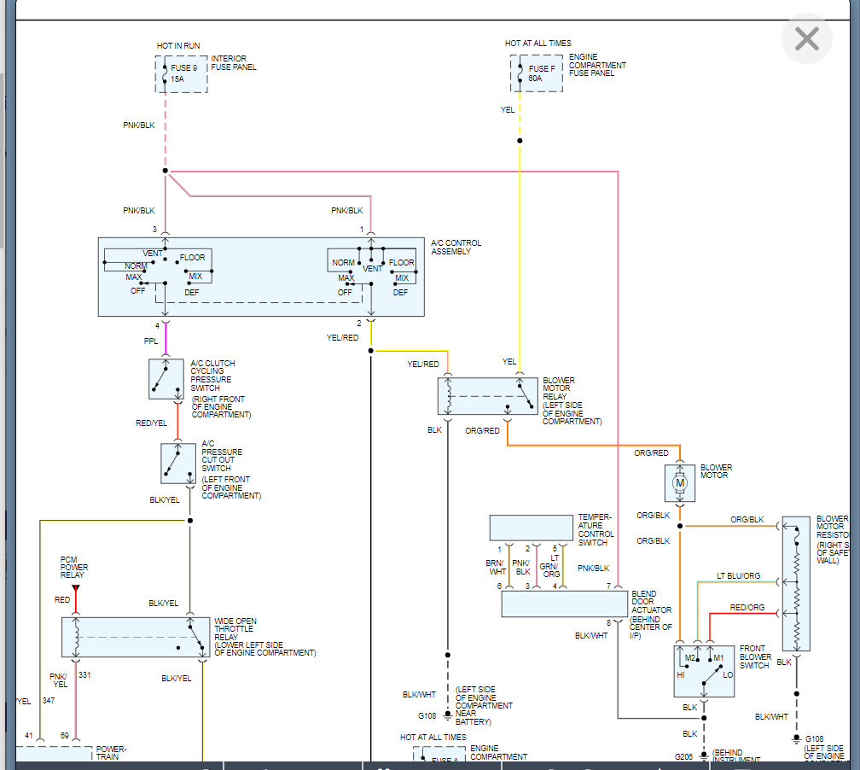
Task: Select the 'POWER-TRAIN' label
Action: [x=111, y=752]
